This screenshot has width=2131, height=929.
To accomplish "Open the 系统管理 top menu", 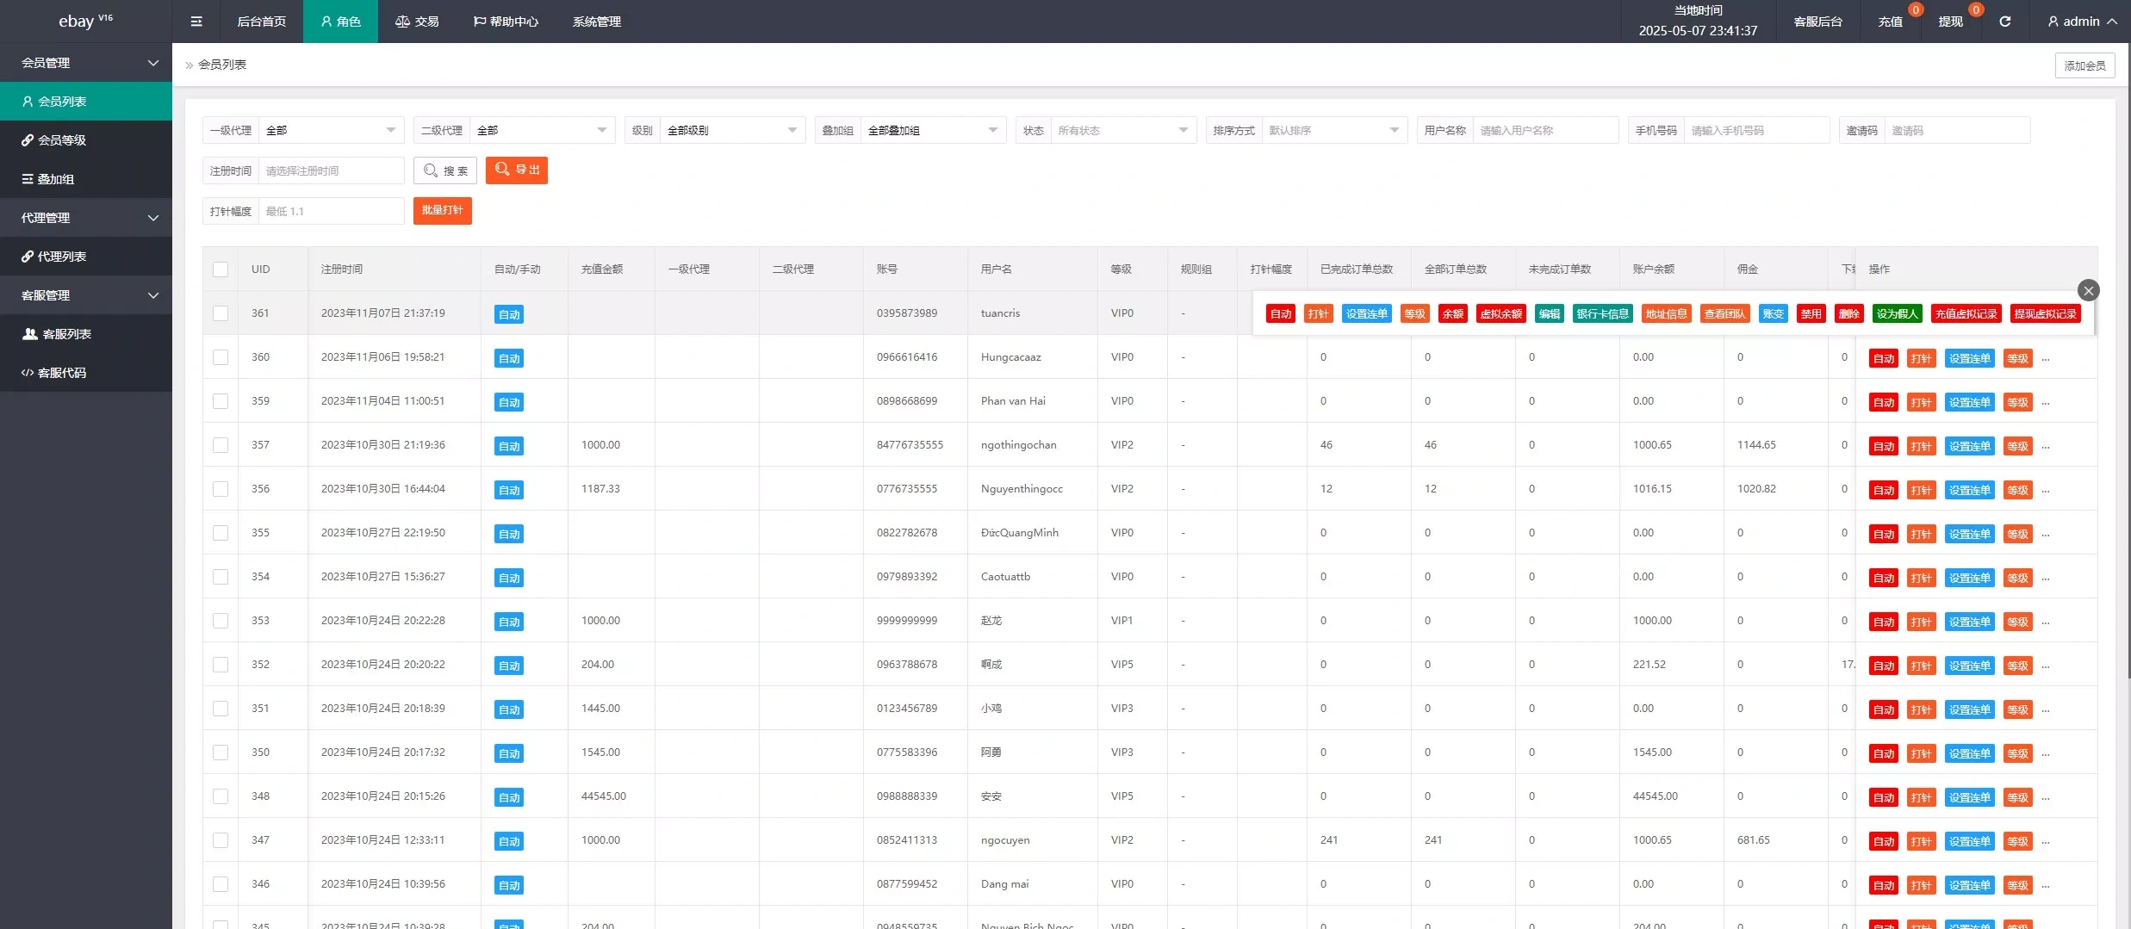I will [596, 22].
